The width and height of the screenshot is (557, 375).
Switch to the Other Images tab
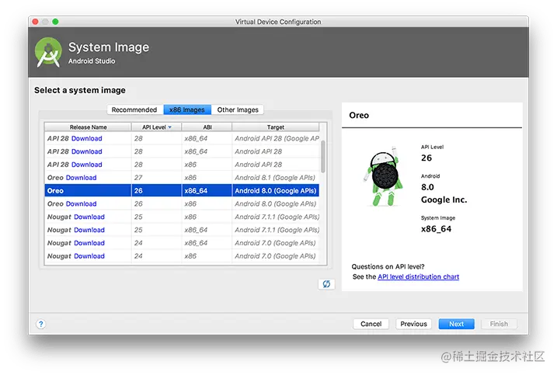coord(238,109)
